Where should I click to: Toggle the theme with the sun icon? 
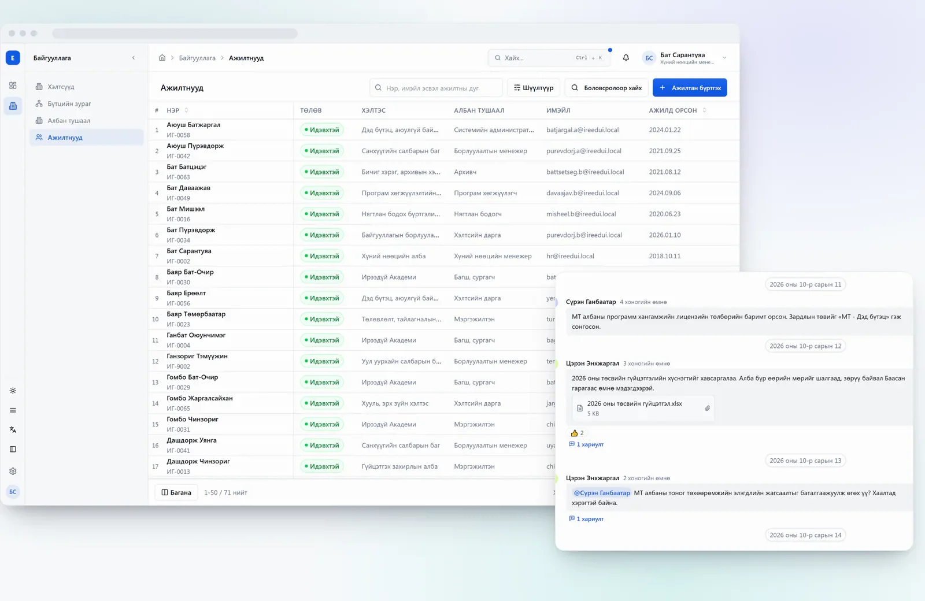13,391
